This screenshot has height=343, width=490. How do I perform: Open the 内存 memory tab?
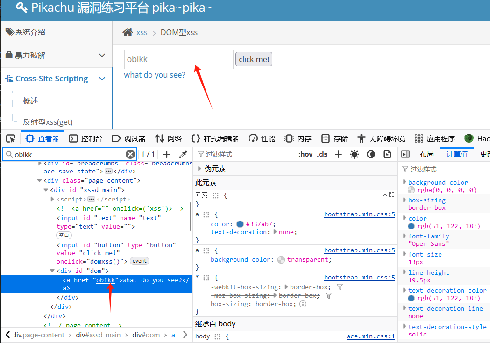point(298,138)
